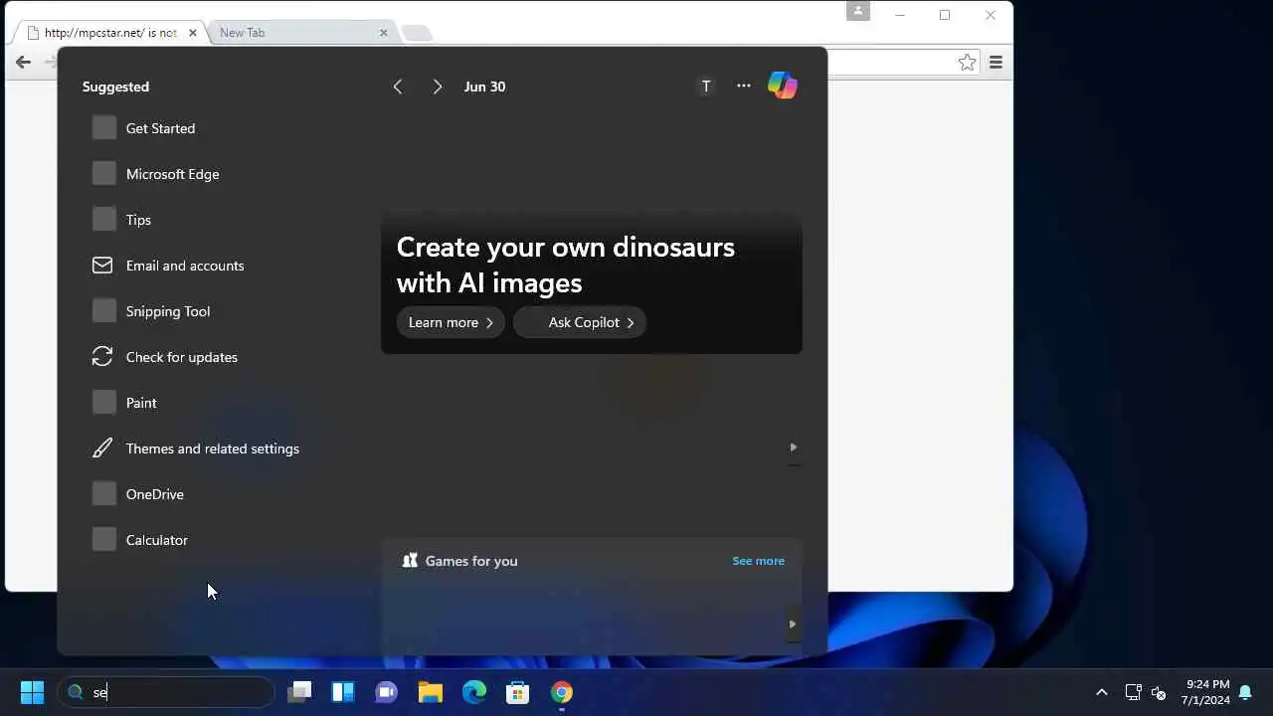Image resolution: width=1273 pixels, height=716 pixels.
Task: Close the mpcstar.net tab
Action: 193,33
